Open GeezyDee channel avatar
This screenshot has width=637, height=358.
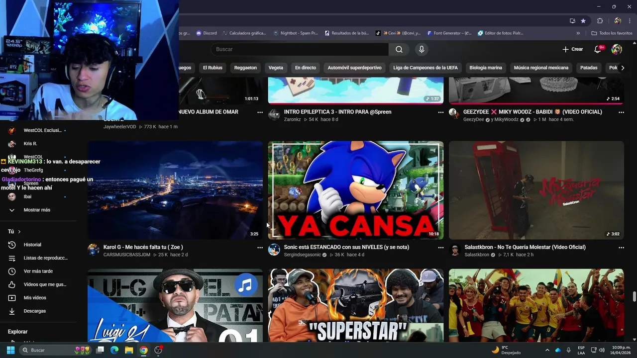click(x=453, y=113)
